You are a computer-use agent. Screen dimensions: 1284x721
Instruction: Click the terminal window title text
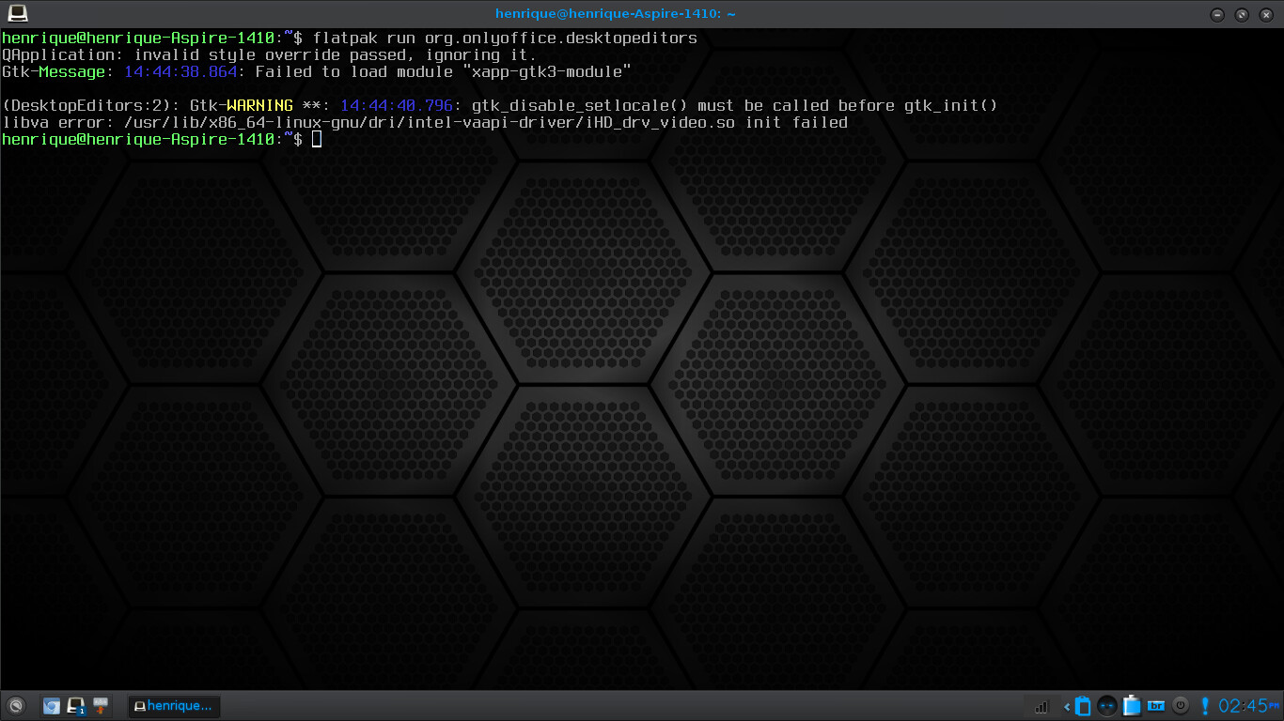point(616,14)
